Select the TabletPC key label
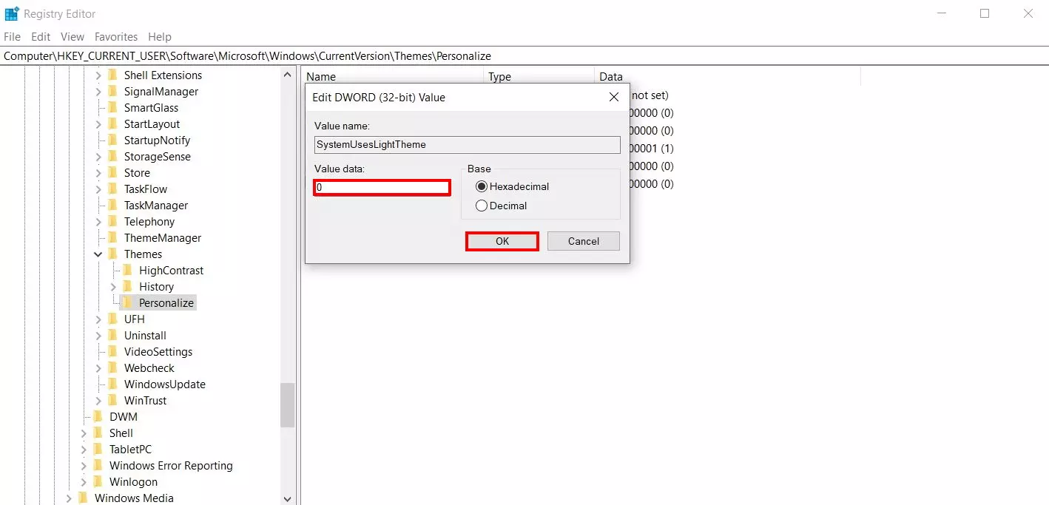Screen dimensions: 1049x505 130,450
